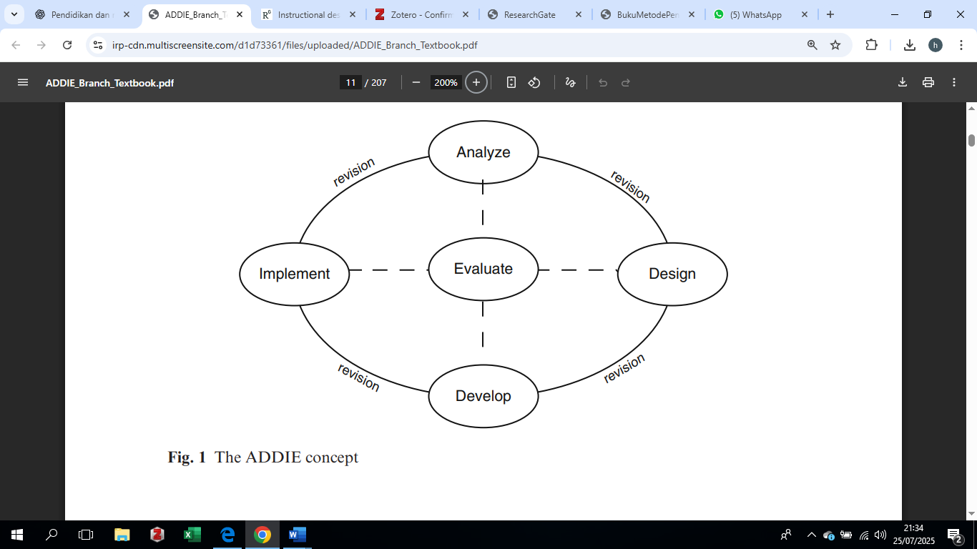
Task: Expand the tab search dropdown arrow
Action: tap(14, 14)
